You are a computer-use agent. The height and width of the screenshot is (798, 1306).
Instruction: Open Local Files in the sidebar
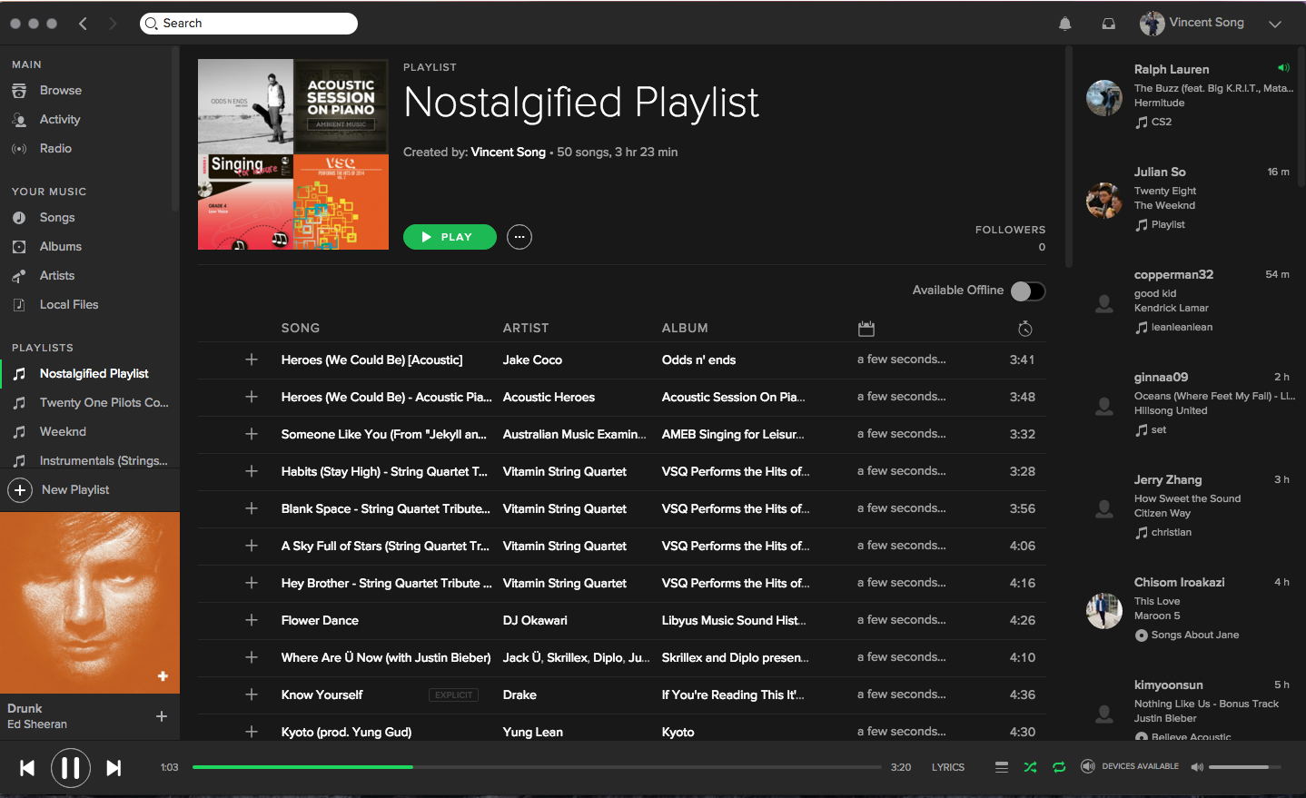coord(69,305)
